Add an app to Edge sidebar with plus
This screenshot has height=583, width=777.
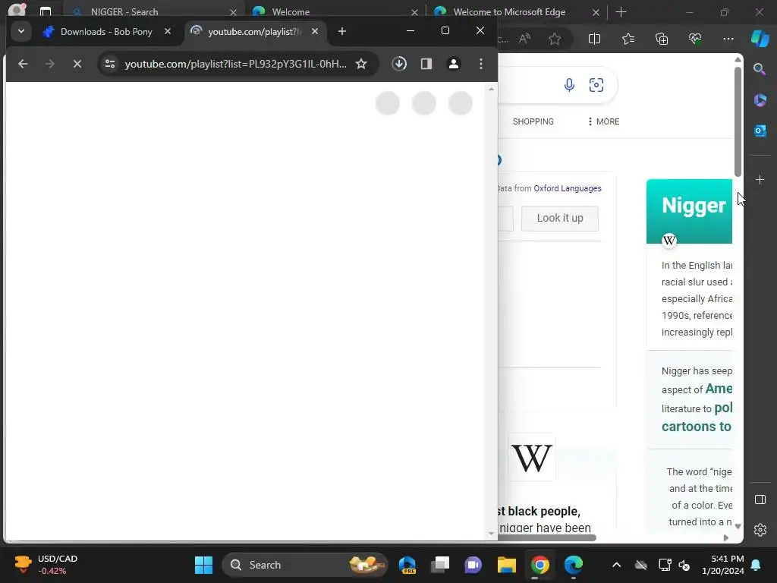[760, 179]
